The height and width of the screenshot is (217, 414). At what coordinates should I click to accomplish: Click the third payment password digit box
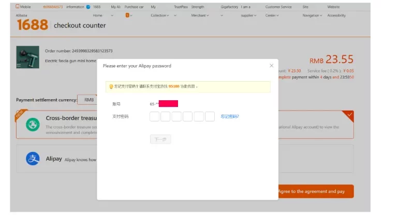pos(176,117)
